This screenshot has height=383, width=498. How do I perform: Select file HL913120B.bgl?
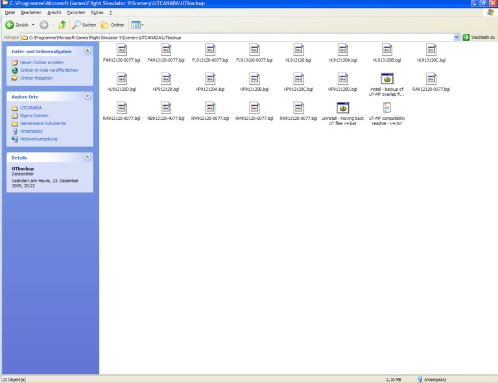point(387,53)
